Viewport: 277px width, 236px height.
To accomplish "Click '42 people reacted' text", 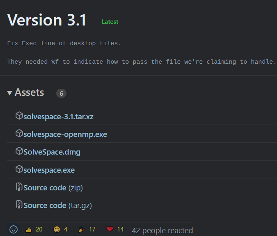I will point(163,231).
